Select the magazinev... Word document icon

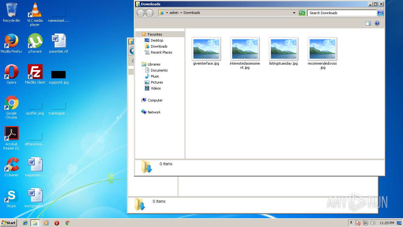point(35,167)
